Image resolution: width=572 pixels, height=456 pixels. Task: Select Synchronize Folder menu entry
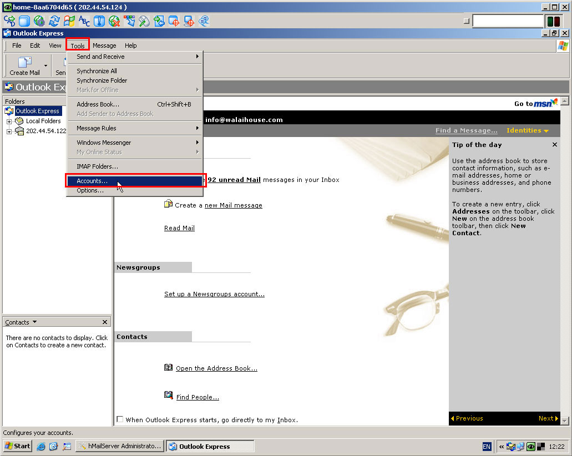[x=135, y=80]
